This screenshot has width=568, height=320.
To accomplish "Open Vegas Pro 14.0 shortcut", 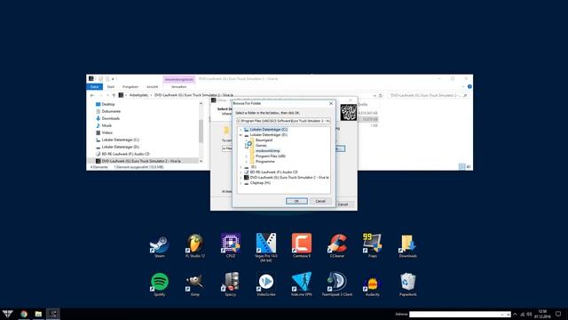I will pyautogui.click(x=266, y=247).
